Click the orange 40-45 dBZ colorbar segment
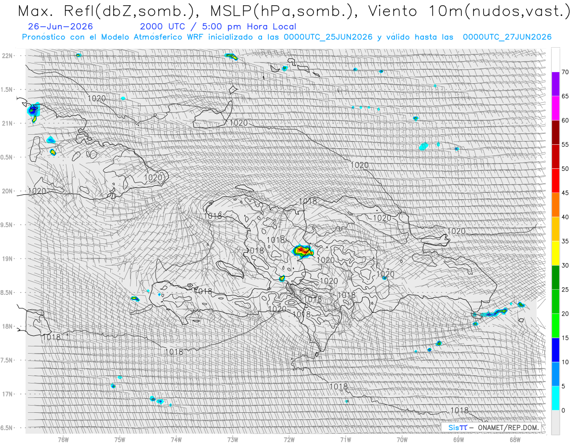Screen dimensions: 578x446 (x=555, y=205)
